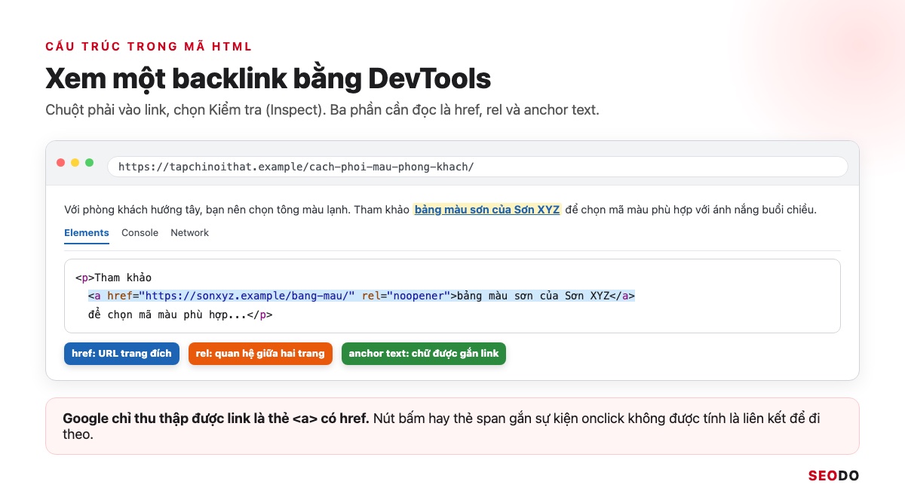
Task: Switch to the Network tab
Action: click(189, 233)
